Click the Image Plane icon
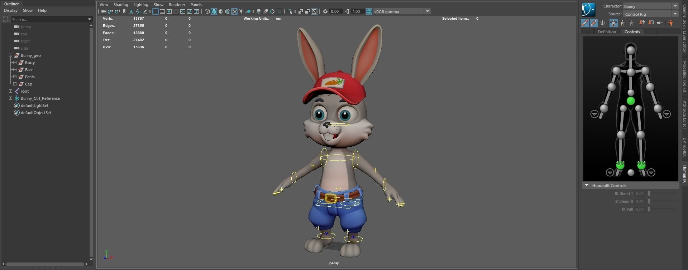This screenshot has width=688, height=270. [x=131, y=11]
